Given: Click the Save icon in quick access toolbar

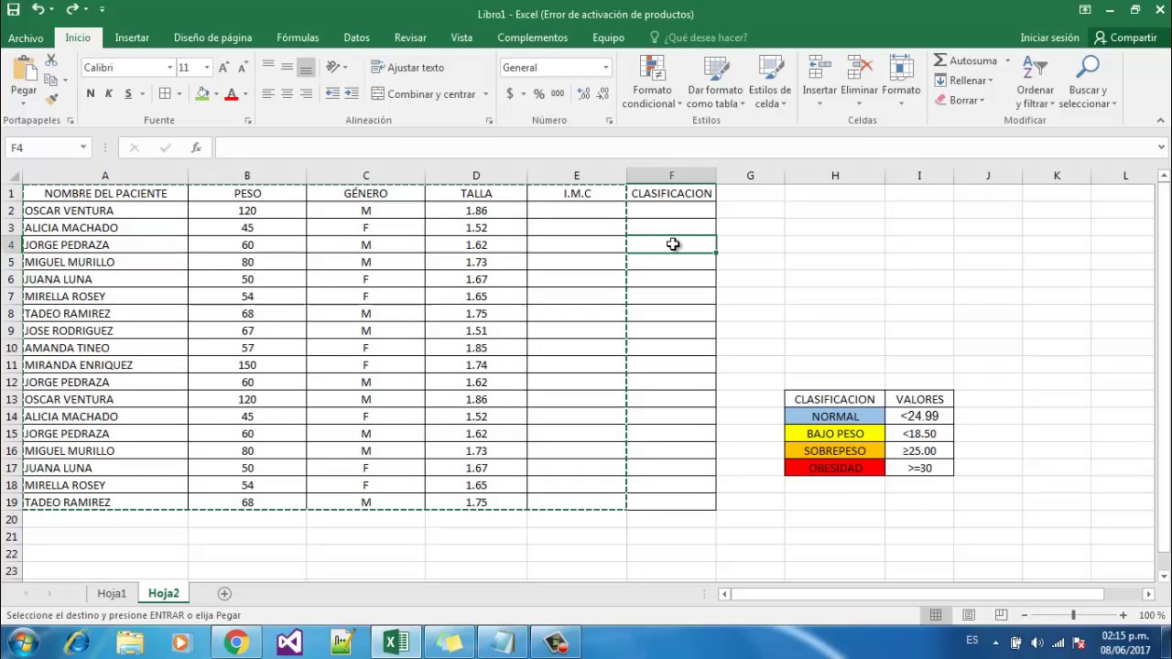Looking at the screenshot, I should 13,9.
